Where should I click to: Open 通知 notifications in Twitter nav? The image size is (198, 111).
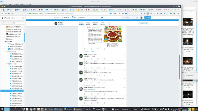pyautogui.click(x=74, y=18)
